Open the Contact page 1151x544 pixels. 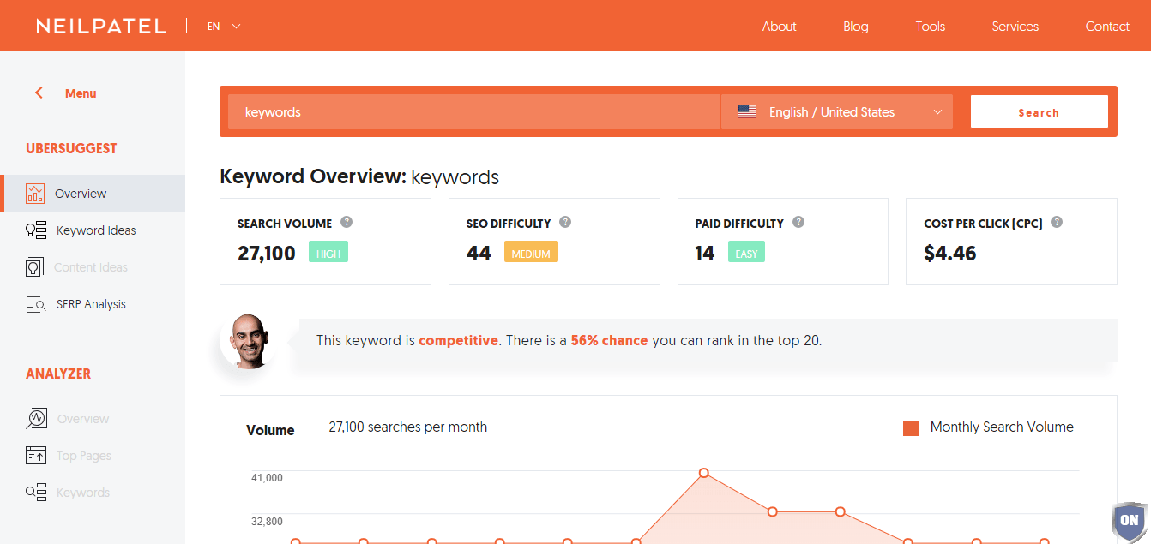1107,27
